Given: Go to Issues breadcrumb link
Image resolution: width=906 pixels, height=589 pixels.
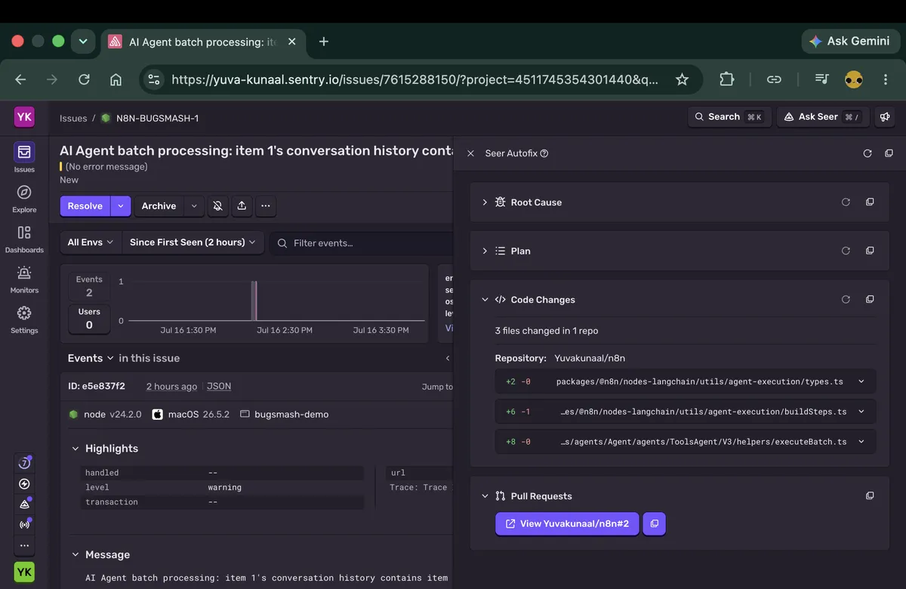Looking at the screenshot, I should tap(73, 119).
